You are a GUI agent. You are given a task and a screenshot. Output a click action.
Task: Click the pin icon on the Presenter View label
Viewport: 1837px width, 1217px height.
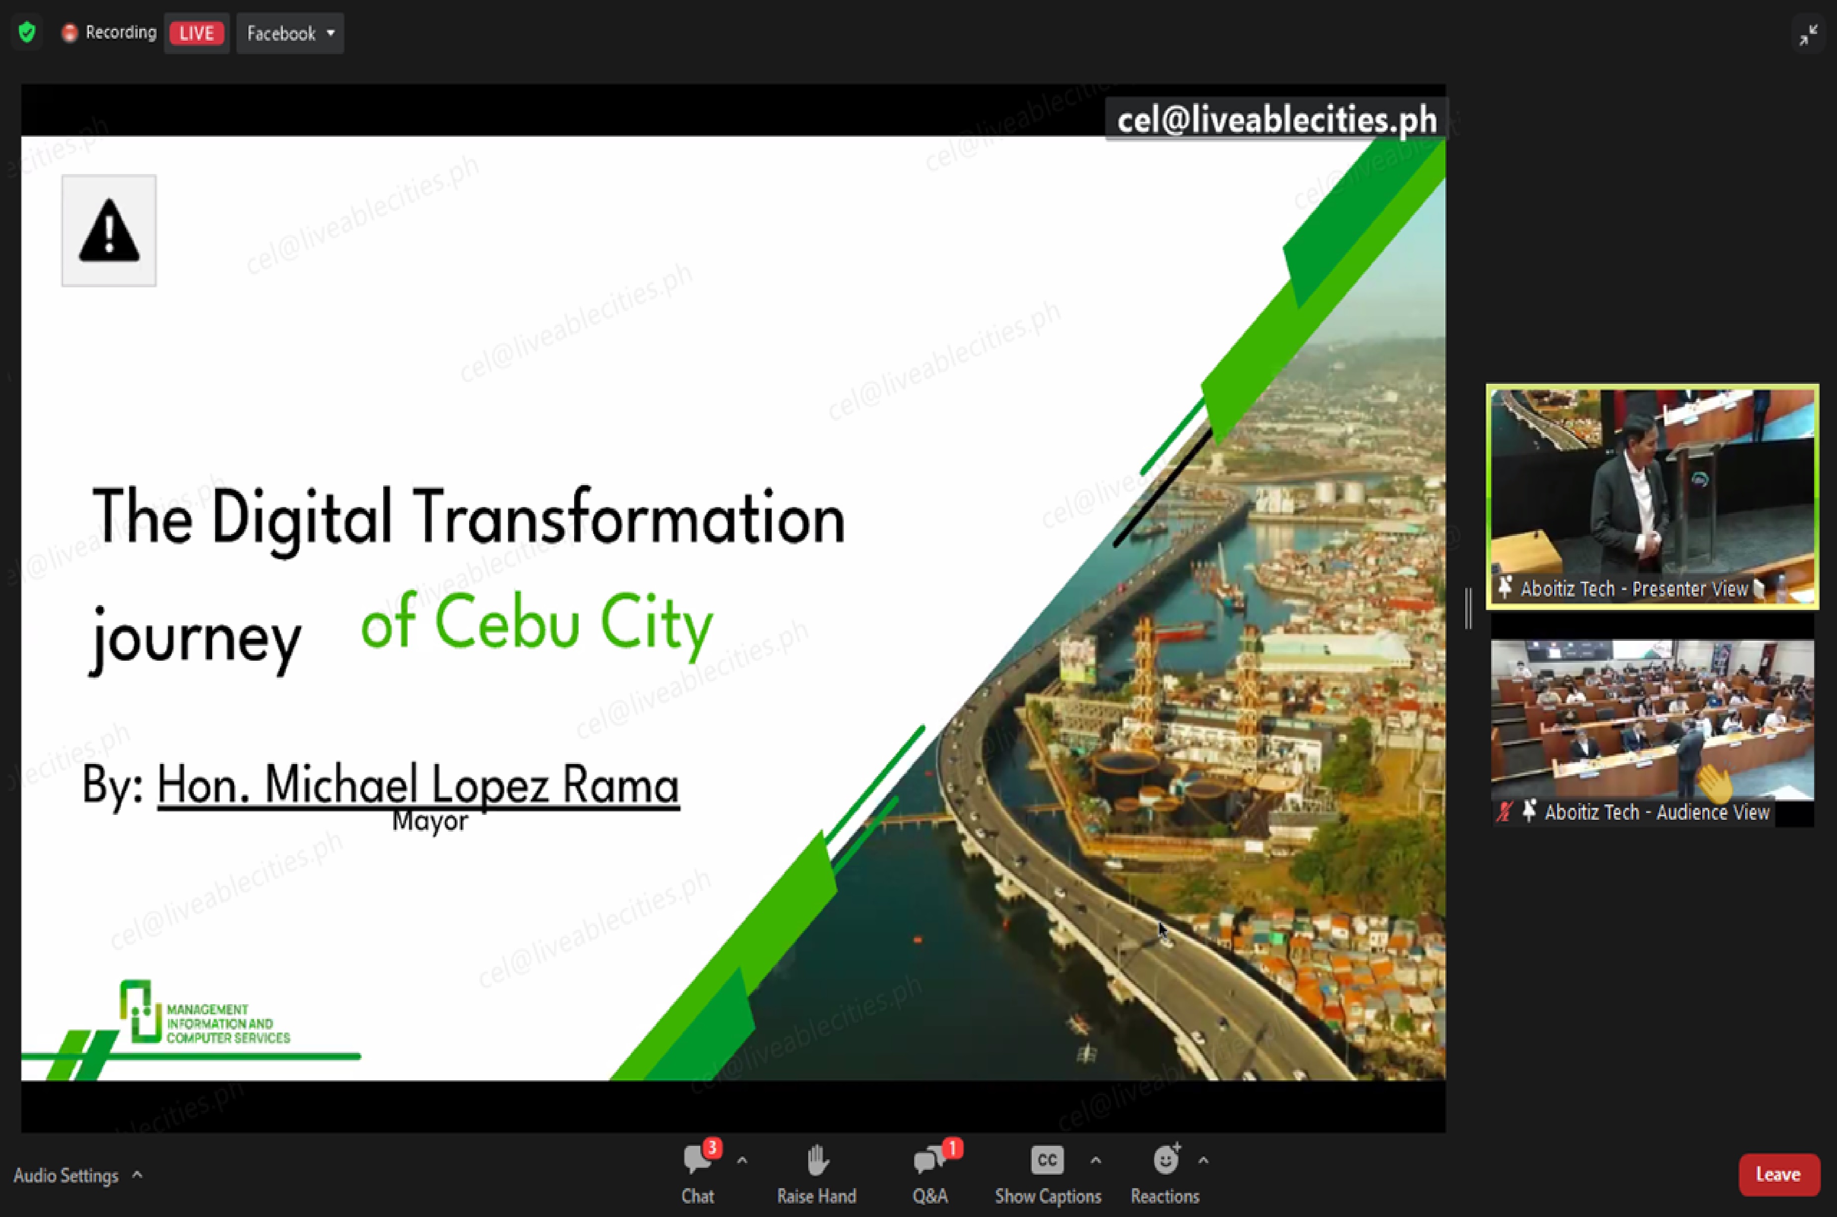[1505, 588]
